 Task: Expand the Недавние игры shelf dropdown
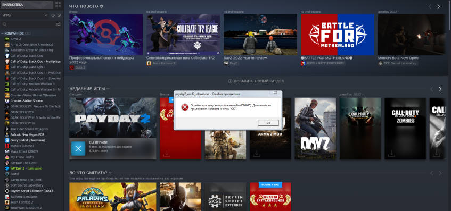point(108,89)
